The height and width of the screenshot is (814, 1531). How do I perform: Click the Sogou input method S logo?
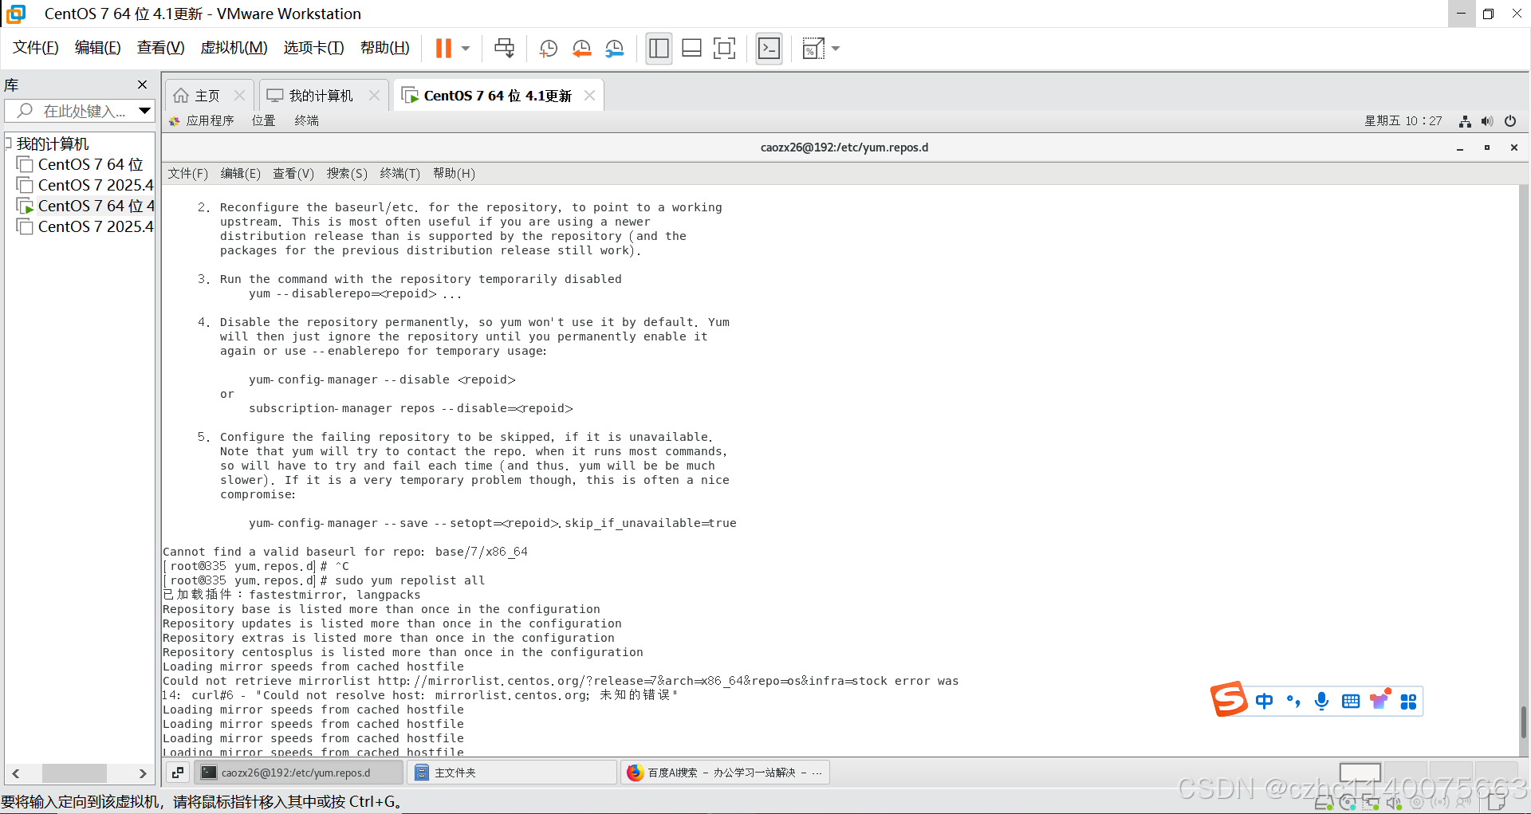[x=1228, y=700]
